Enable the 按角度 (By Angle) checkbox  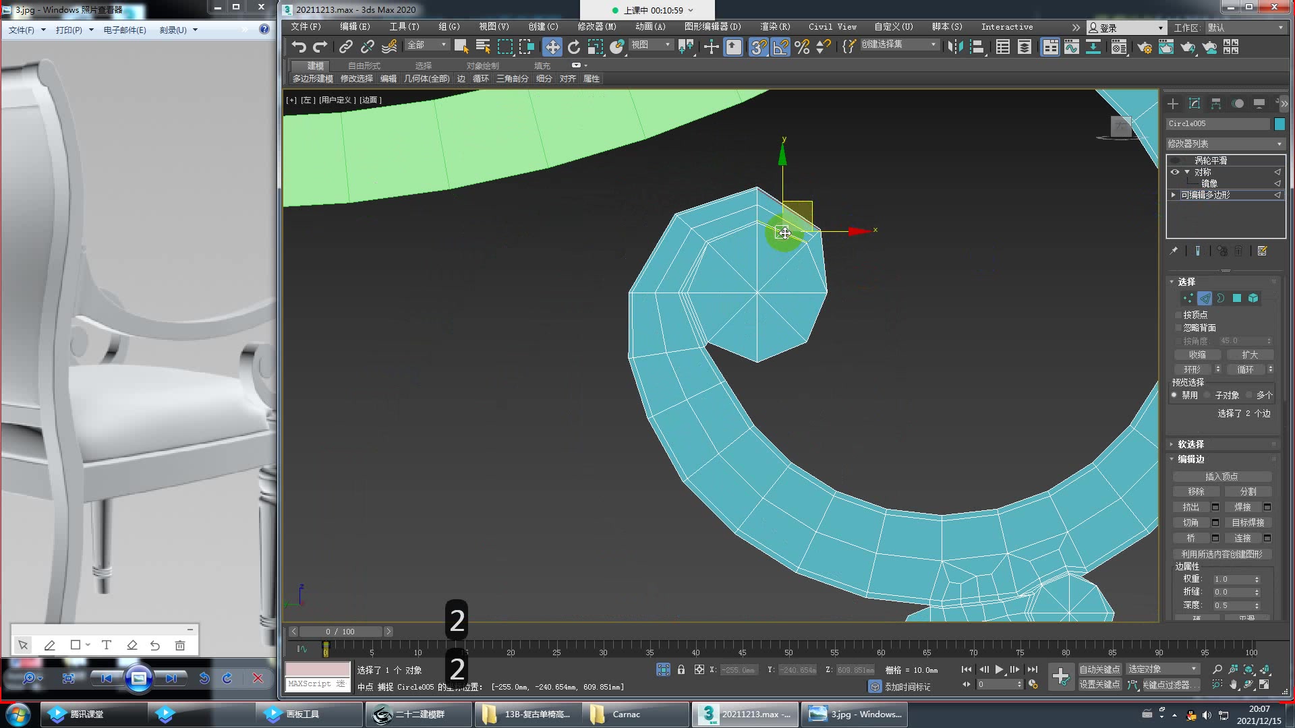[1178, 341]
